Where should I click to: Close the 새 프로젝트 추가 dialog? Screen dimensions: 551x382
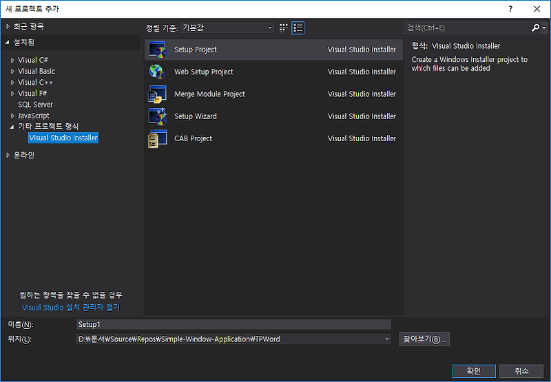pos(537,9)
